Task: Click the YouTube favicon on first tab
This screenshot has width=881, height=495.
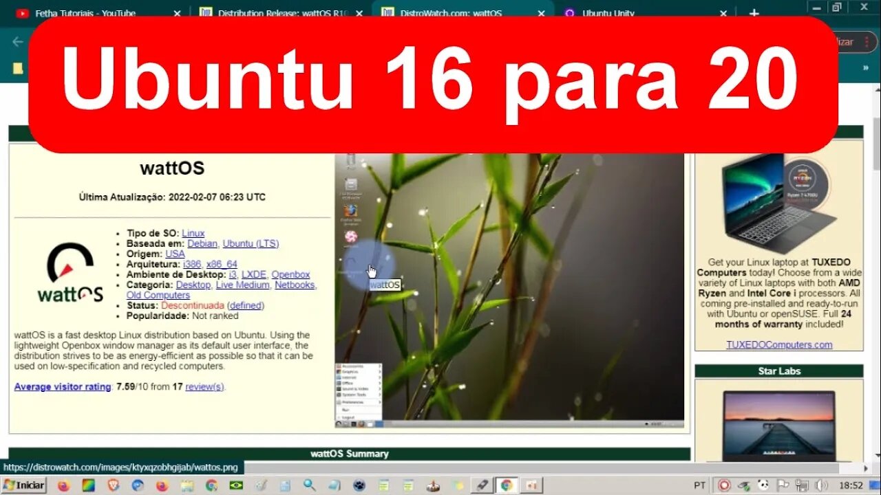Action: click(22, 13)
